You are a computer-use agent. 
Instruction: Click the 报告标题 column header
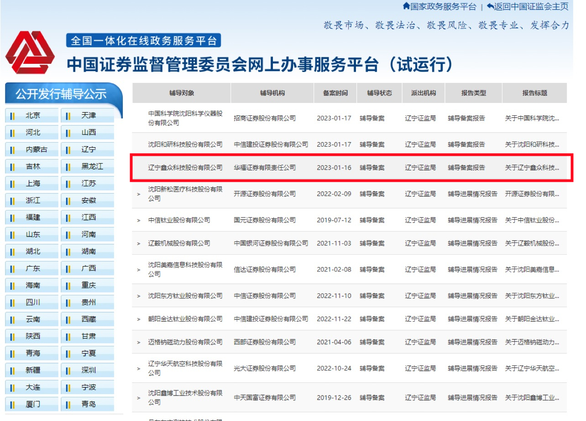tap(535, 93)
